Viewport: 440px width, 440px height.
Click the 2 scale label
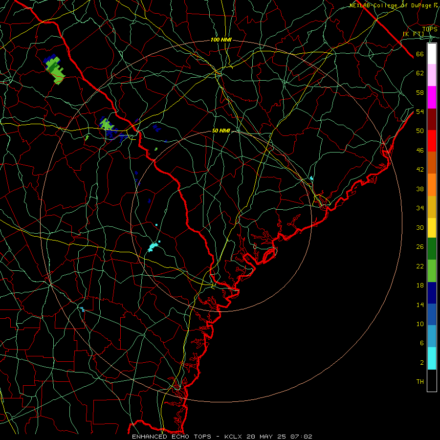pos(422,363)
